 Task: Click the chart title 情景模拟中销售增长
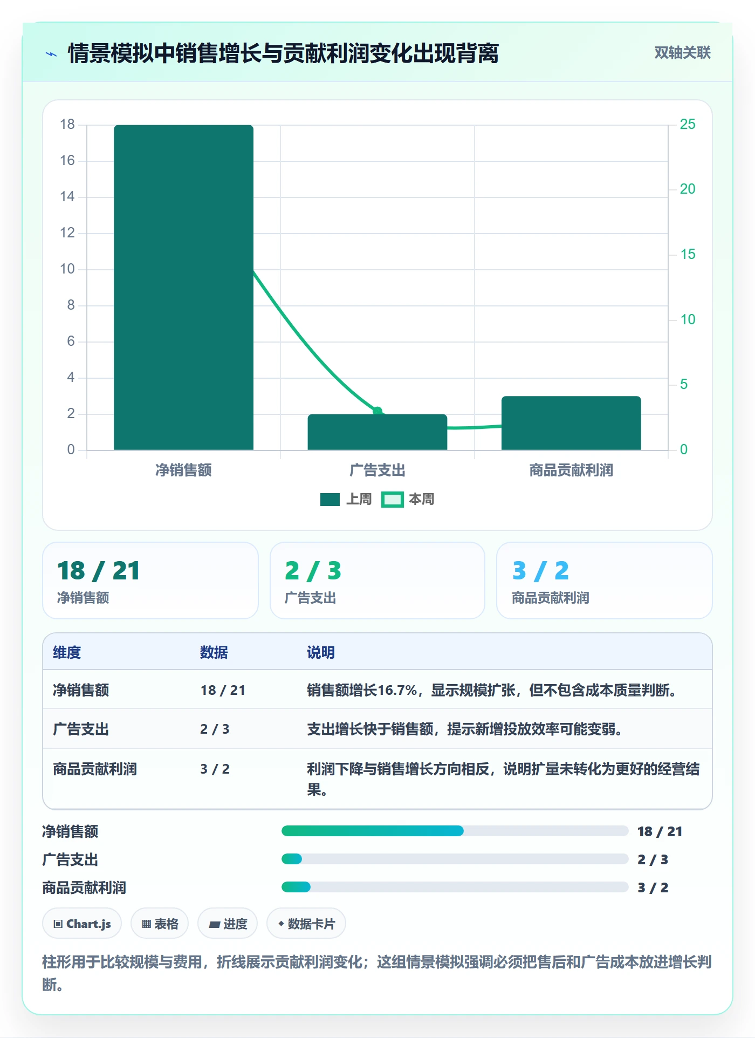tap(283, 53)
